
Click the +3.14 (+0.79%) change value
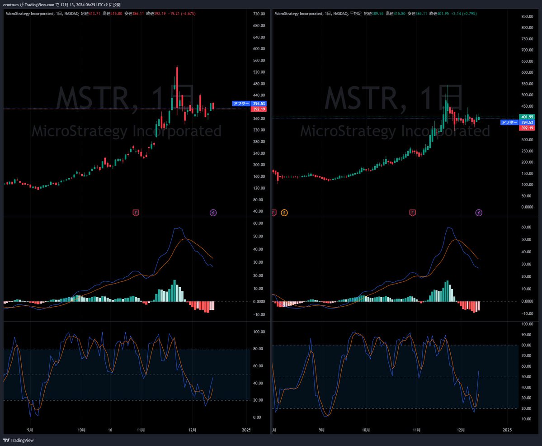pyautogui.click(x=464, y=14)
